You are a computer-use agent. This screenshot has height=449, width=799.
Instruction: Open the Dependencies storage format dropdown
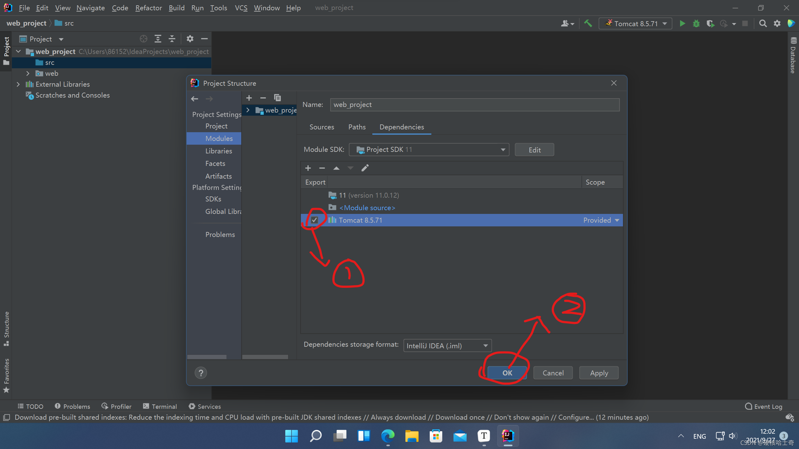[x=447, y=346]
